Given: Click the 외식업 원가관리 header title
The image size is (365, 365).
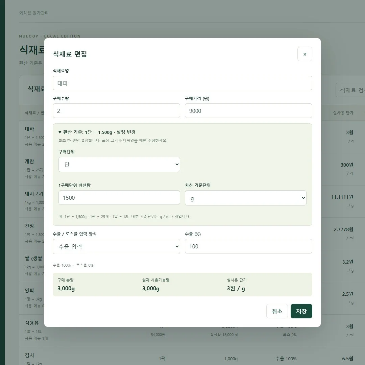Looking at the screenshot, I should coord(34,13).
